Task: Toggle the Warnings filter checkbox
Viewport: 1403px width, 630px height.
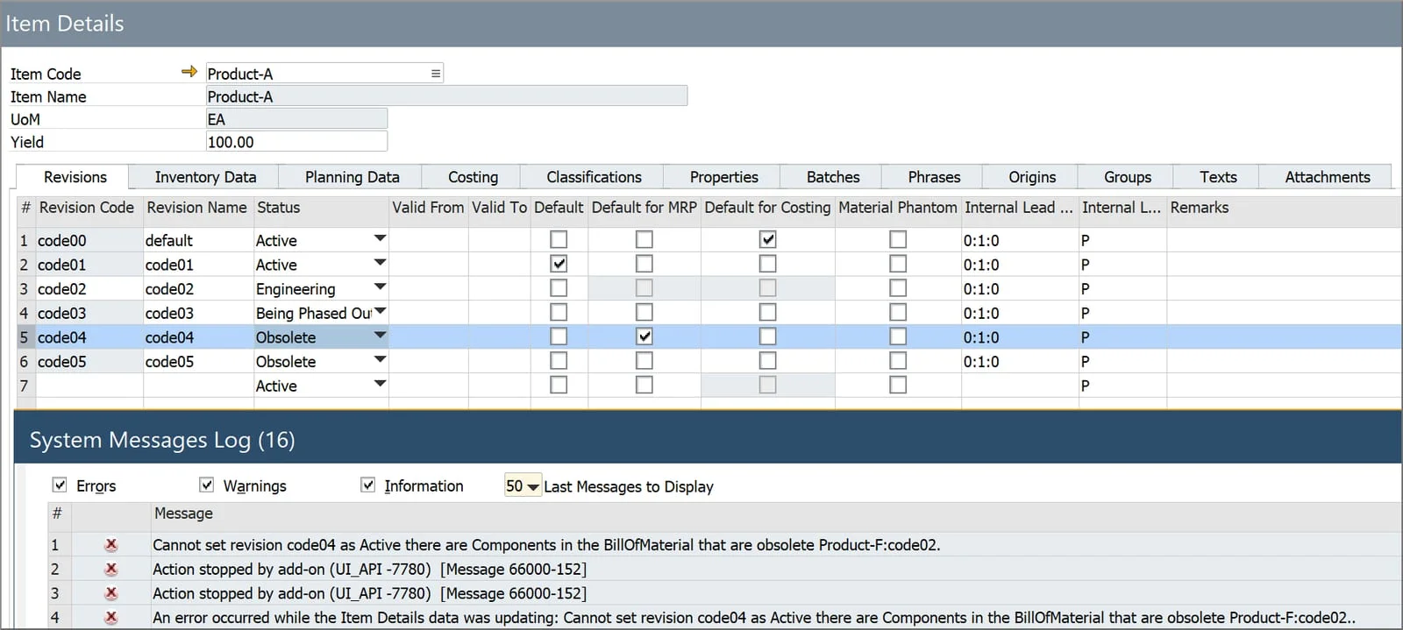Action: (x=207, y=485)
